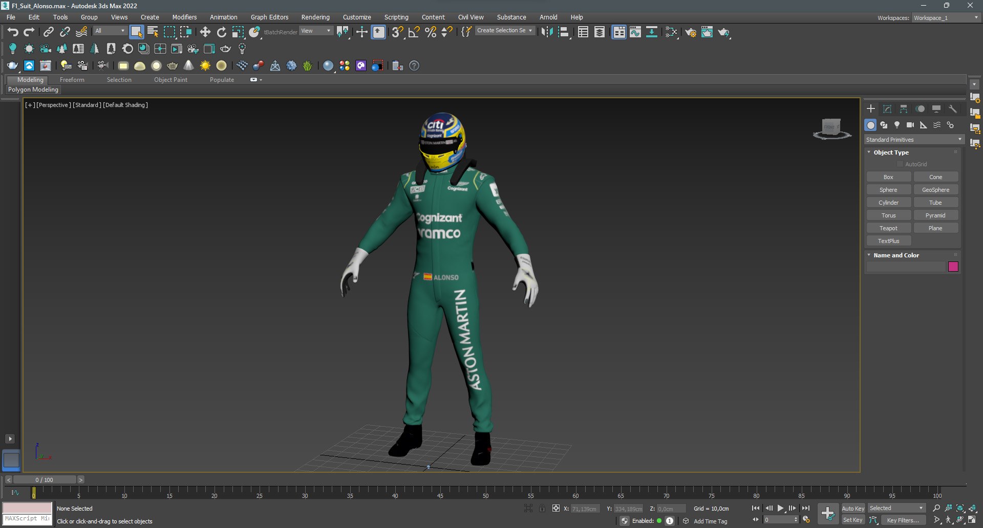Click the MAXScript mini listener field
Screen dimensions: 983x528
28,519
